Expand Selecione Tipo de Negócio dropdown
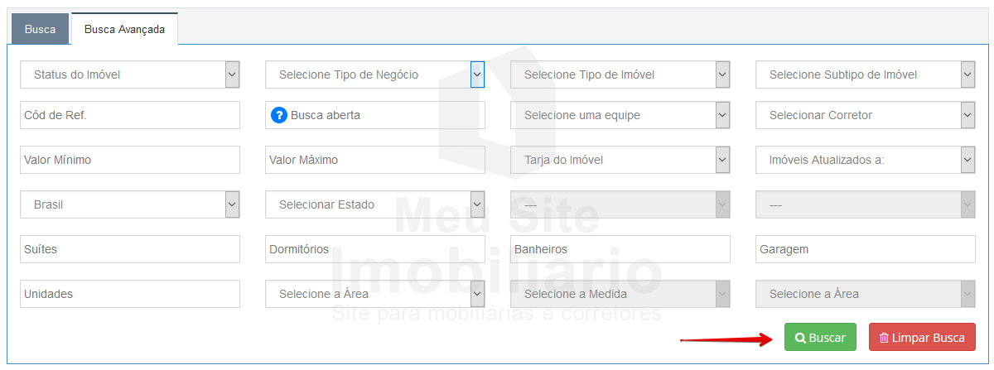Viewport: 994px width, 370px height. (x=374, y=74)
